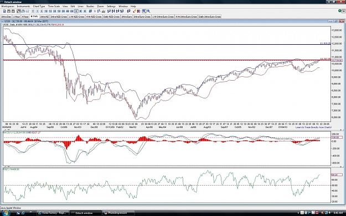
Task: Open the Help menu
Action: pyautogui.click(x=133, y=6)
